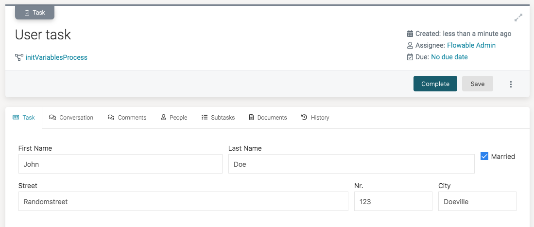
Task: Click the person icon next to Assignee
Action: coord(410,45)
